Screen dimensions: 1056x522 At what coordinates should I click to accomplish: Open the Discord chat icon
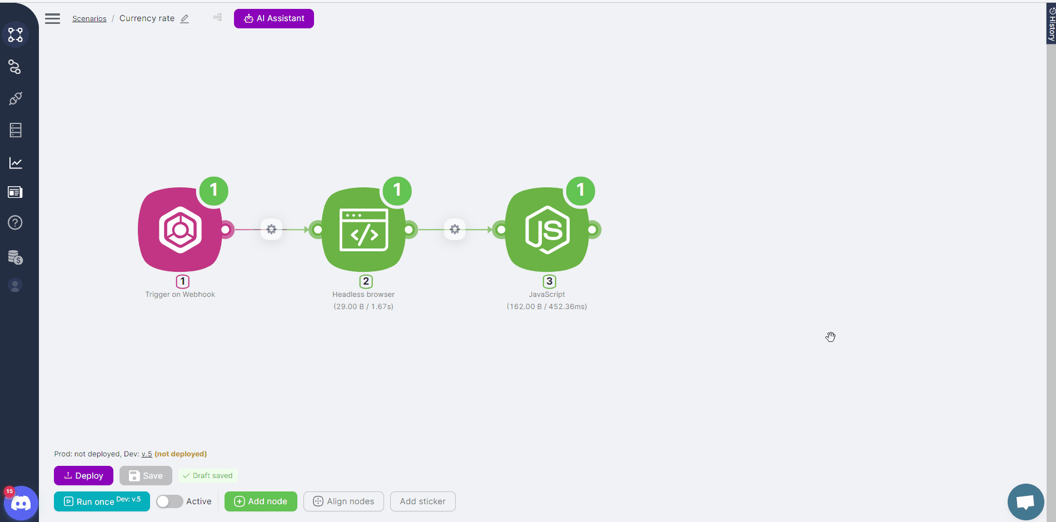pos(21,504)
